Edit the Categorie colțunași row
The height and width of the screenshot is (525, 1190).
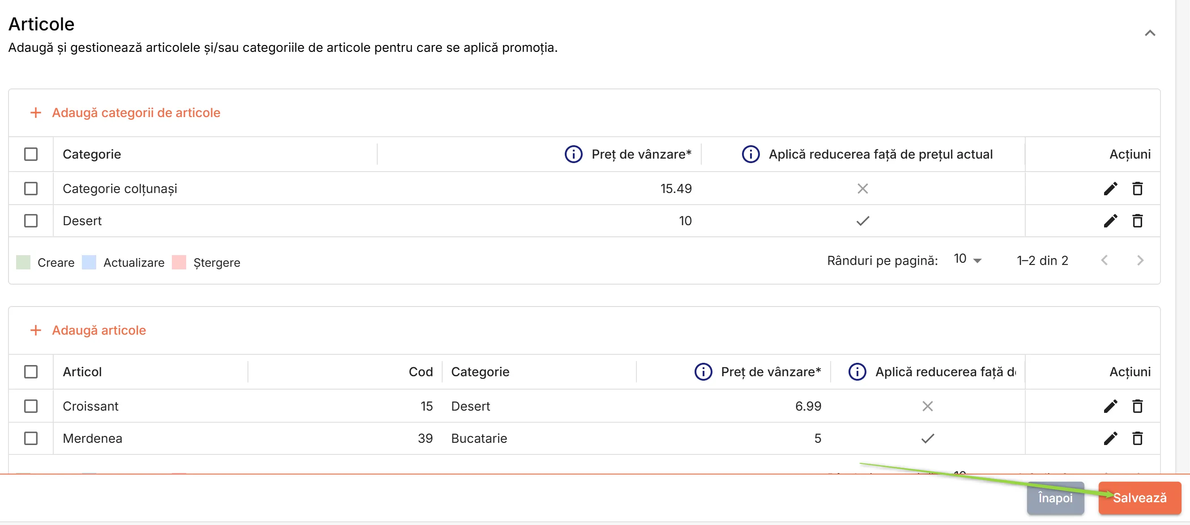(1110, 189)
